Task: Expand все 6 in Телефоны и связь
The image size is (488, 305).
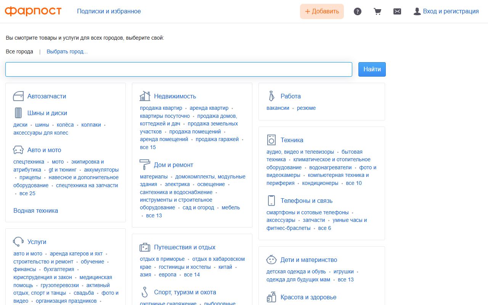Action: click(324, 228)
